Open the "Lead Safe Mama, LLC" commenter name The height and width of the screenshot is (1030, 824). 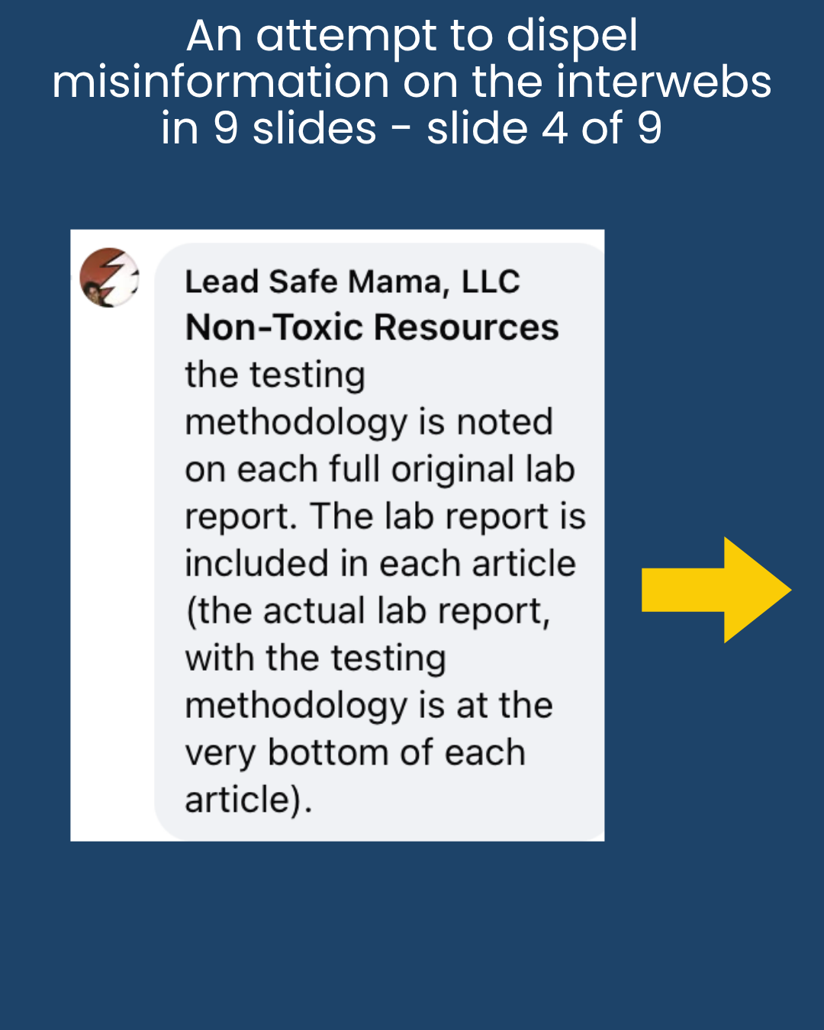coord(352,282)
